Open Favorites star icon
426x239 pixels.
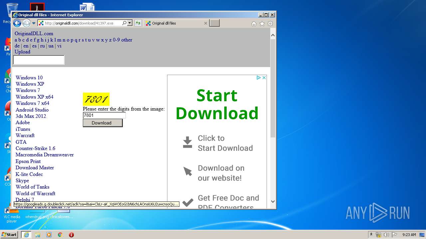point(262,24)
